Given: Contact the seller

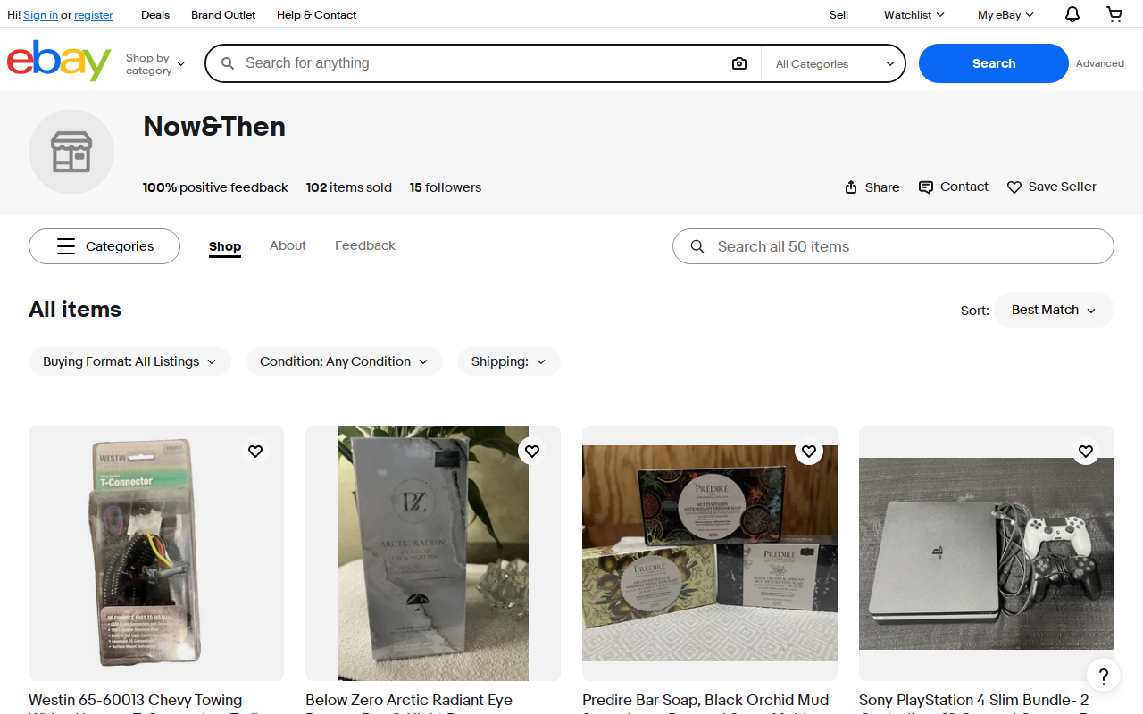Looking at the screenshot, I should 954,187.
